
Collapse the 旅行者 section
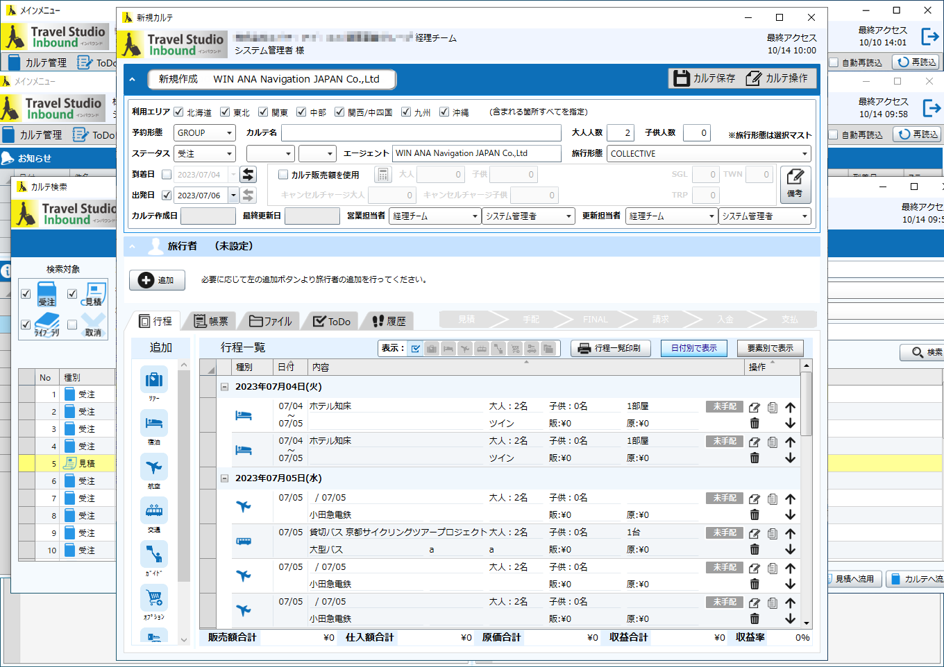pos(132,246)
